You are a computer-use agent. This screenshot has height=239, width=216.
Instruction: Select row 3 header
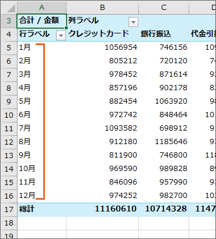point(9,21)
